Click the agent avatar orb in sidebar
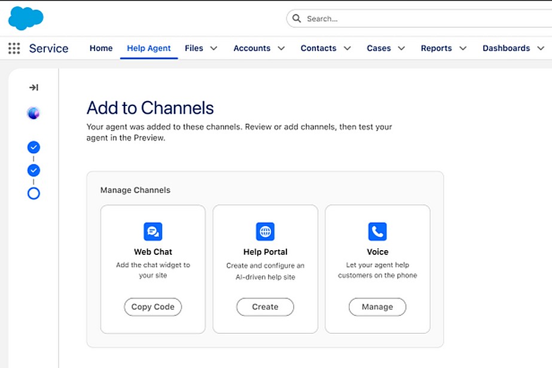This screenshot has height=368, width=552. pos(33,113)
